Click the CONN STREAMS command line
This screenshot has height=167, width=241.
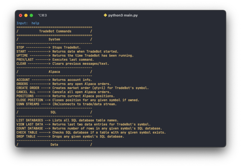coord(66,104)
